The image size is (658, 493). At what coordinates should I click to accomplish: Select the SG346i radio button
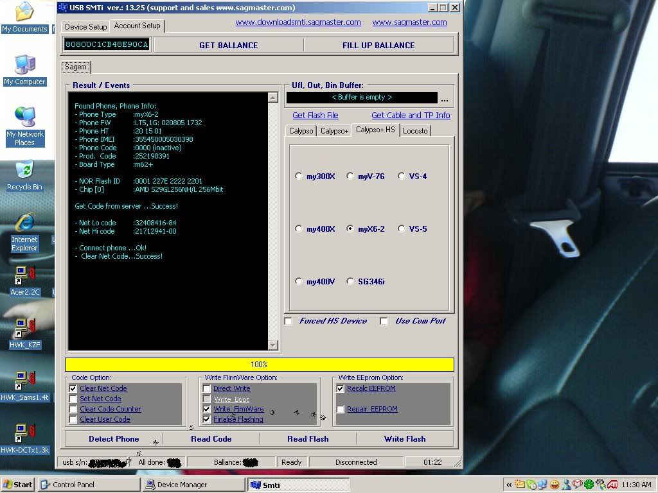click(x=350, y=281)
